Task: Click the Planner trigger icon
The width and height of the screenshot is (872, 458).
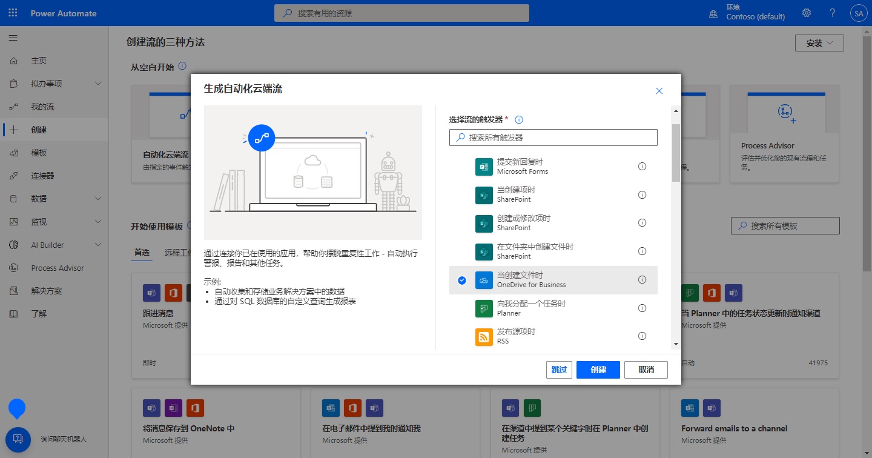Action: (484, 308)
